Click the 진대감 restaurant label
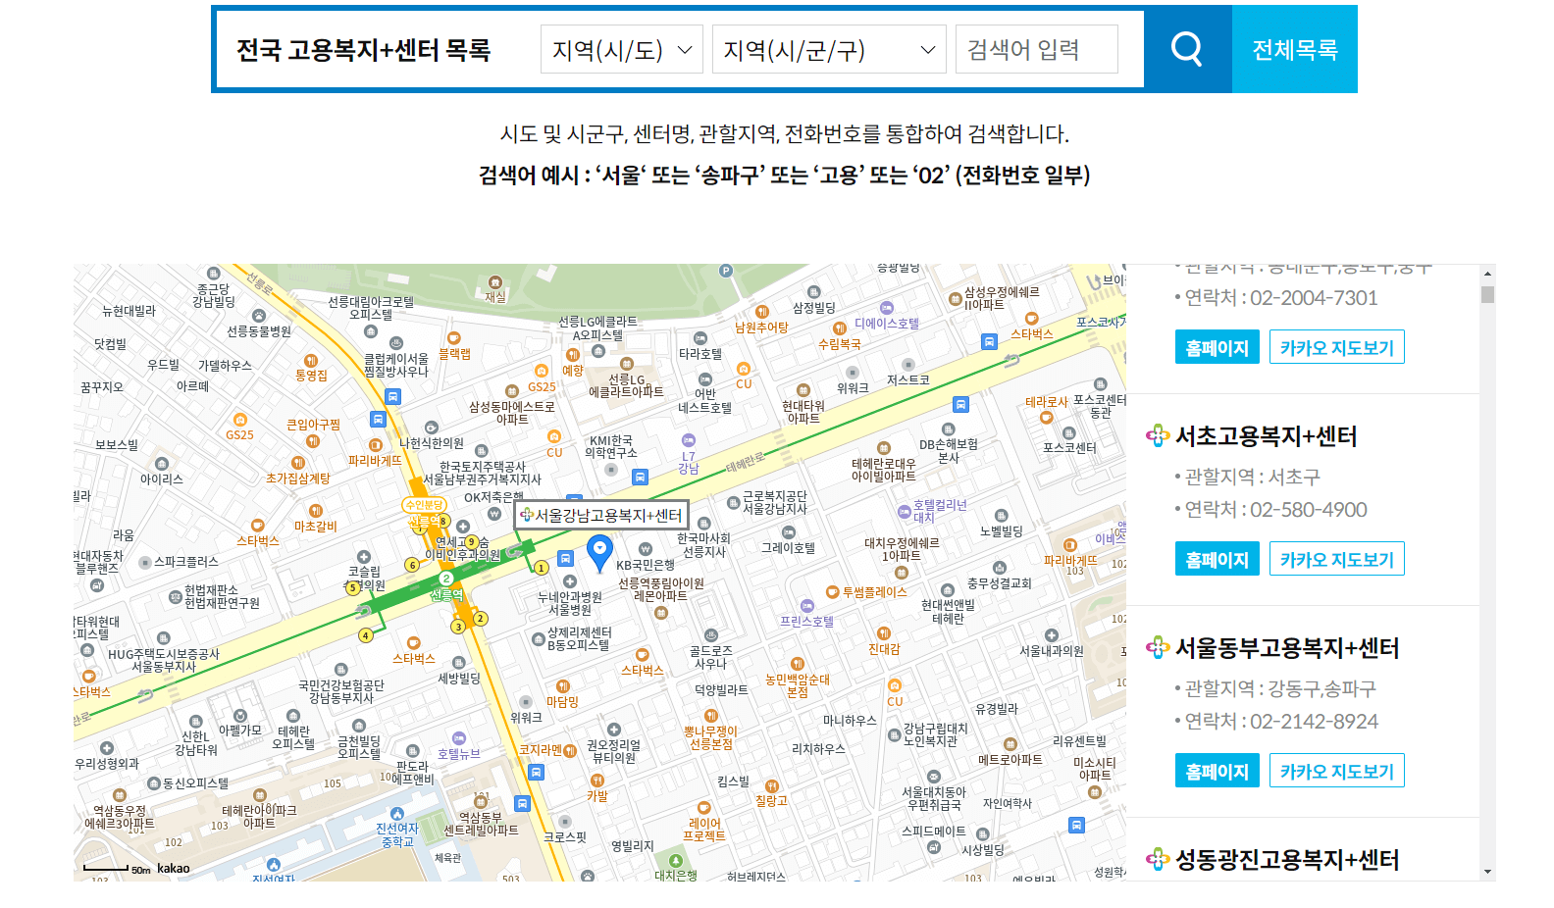Image resolution: width=1554 pixels, height=908 pixels. (x=884, y=649)
